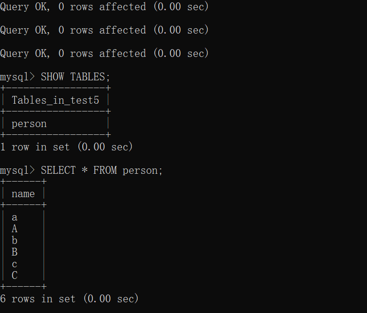Select the uppercase B row value

(15, 252)
